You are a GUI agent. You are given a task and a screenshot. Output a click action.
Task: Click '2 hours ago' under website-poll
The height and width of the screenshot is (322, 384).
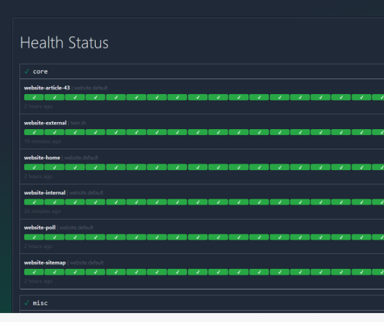coord(38,246)
